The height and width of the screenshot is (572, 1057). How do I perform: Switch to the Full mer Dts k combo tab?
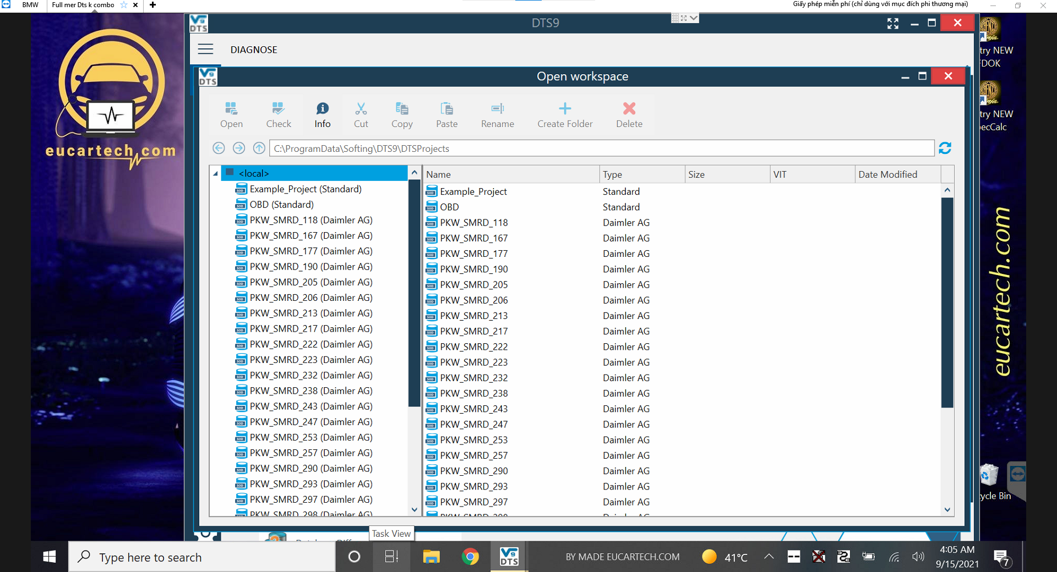click(x=83, y=5)
